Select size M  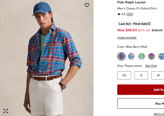click(158, 75)
